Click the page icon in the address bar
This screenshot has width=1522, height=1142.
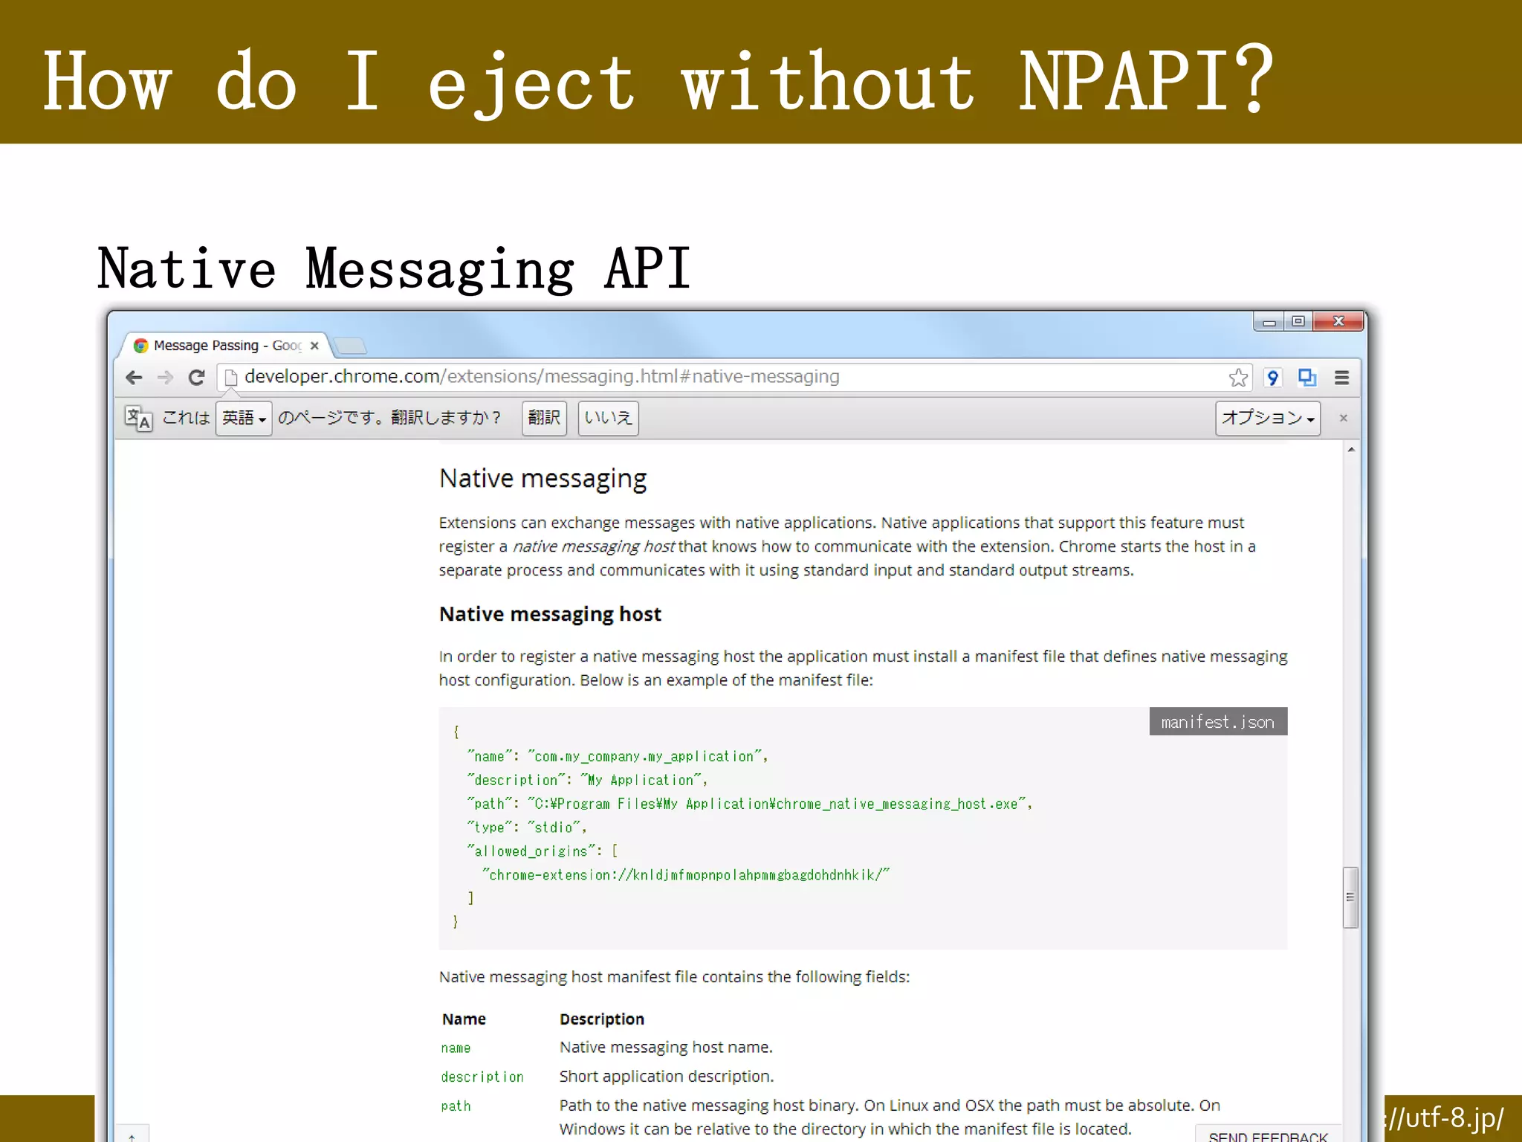point(231,378)
